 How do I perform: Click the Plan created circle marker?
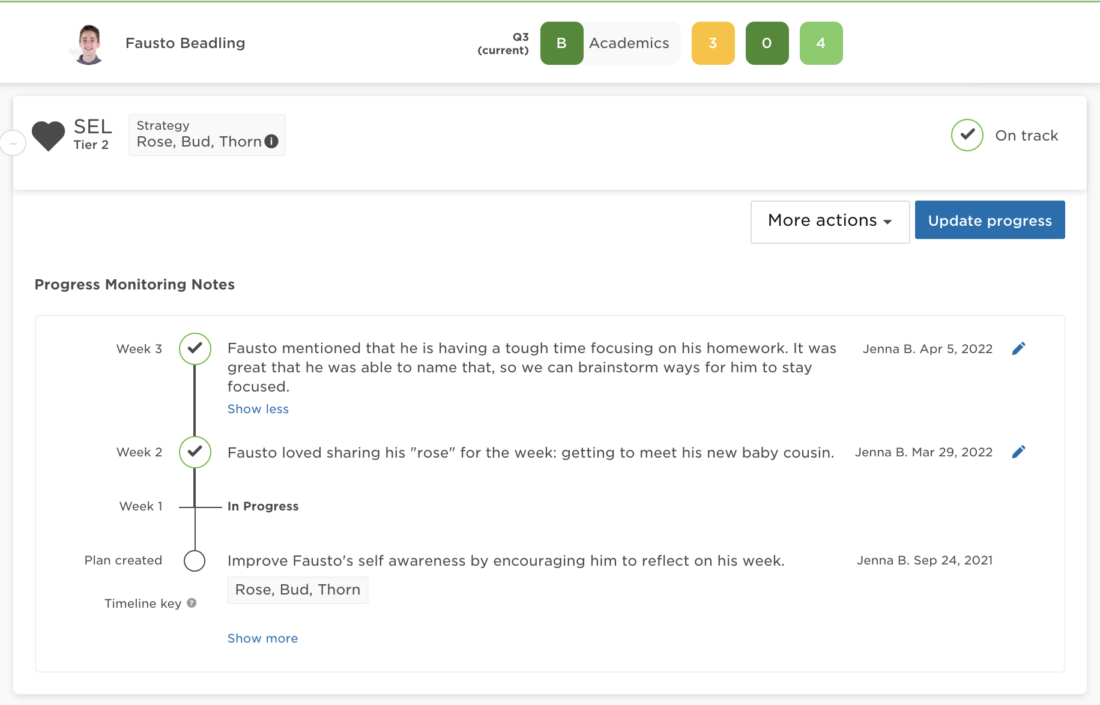[x=194, y=560]
